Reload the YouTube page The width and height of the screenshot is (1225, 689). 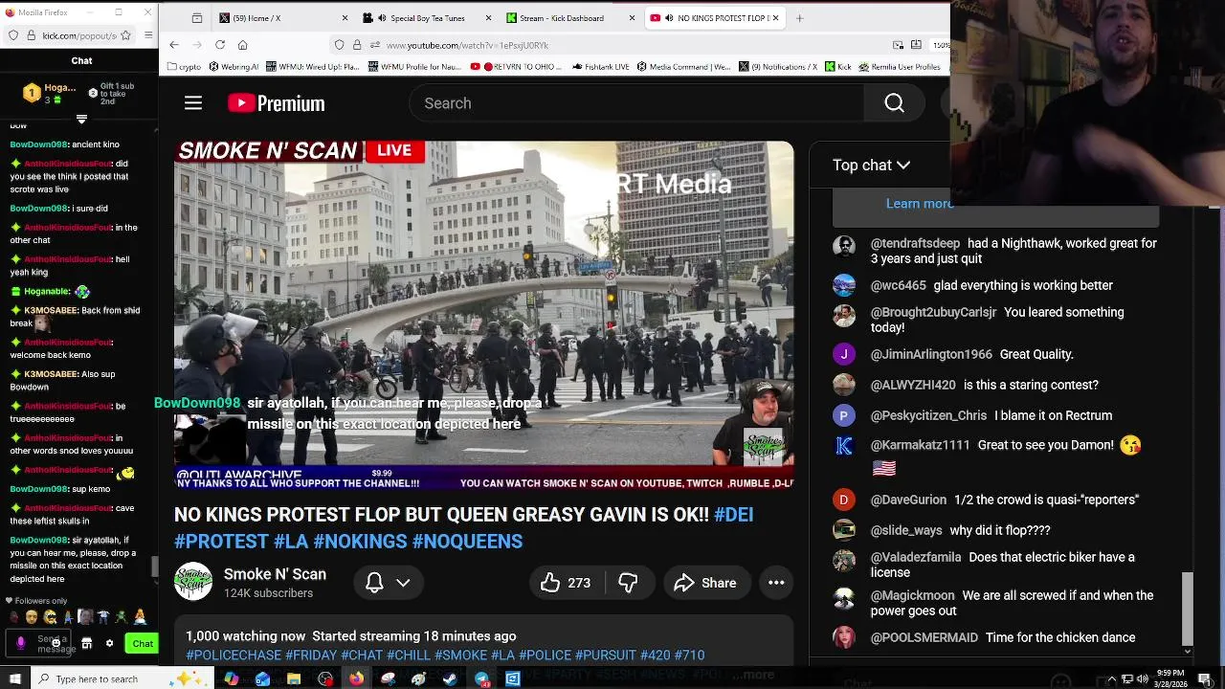pyautogui.click(x=220, y=45)
